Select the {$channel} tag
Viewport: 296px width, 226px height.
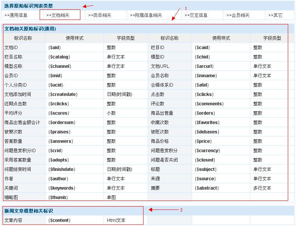[60, 66]
